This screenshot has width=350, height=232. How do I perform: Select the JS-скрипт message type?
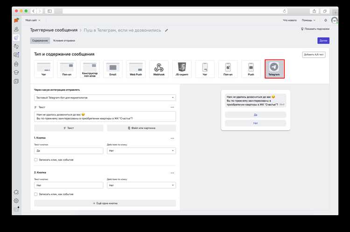(x=182, y=69)
